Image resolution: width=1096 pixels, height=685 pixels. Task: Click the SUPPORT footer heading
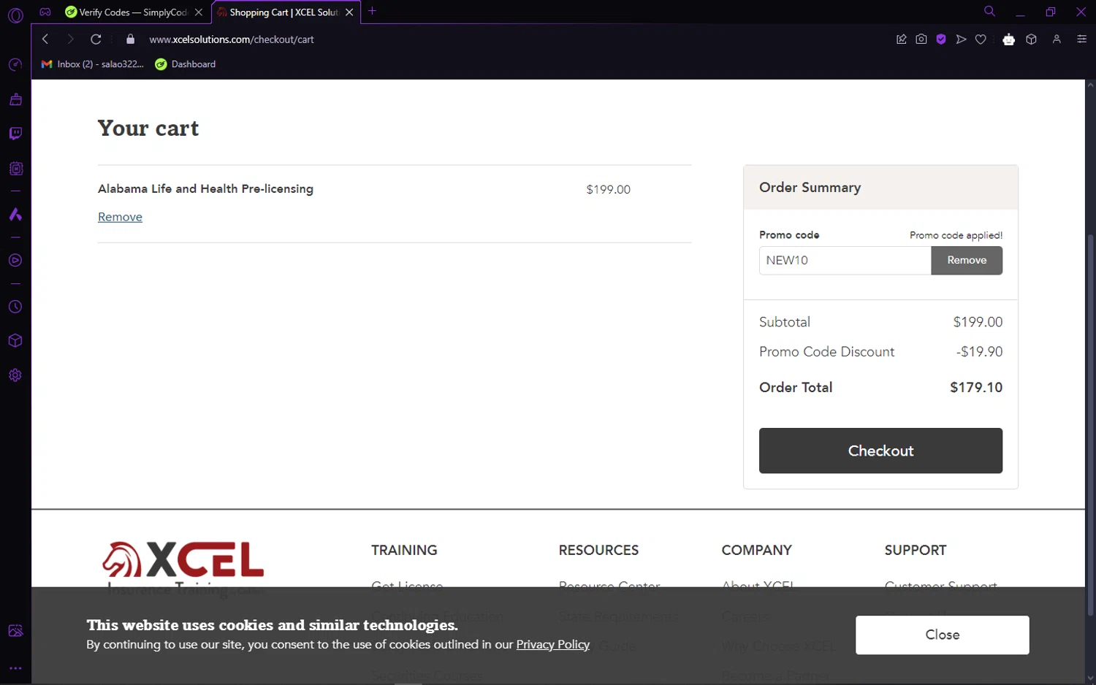(915, 550)
